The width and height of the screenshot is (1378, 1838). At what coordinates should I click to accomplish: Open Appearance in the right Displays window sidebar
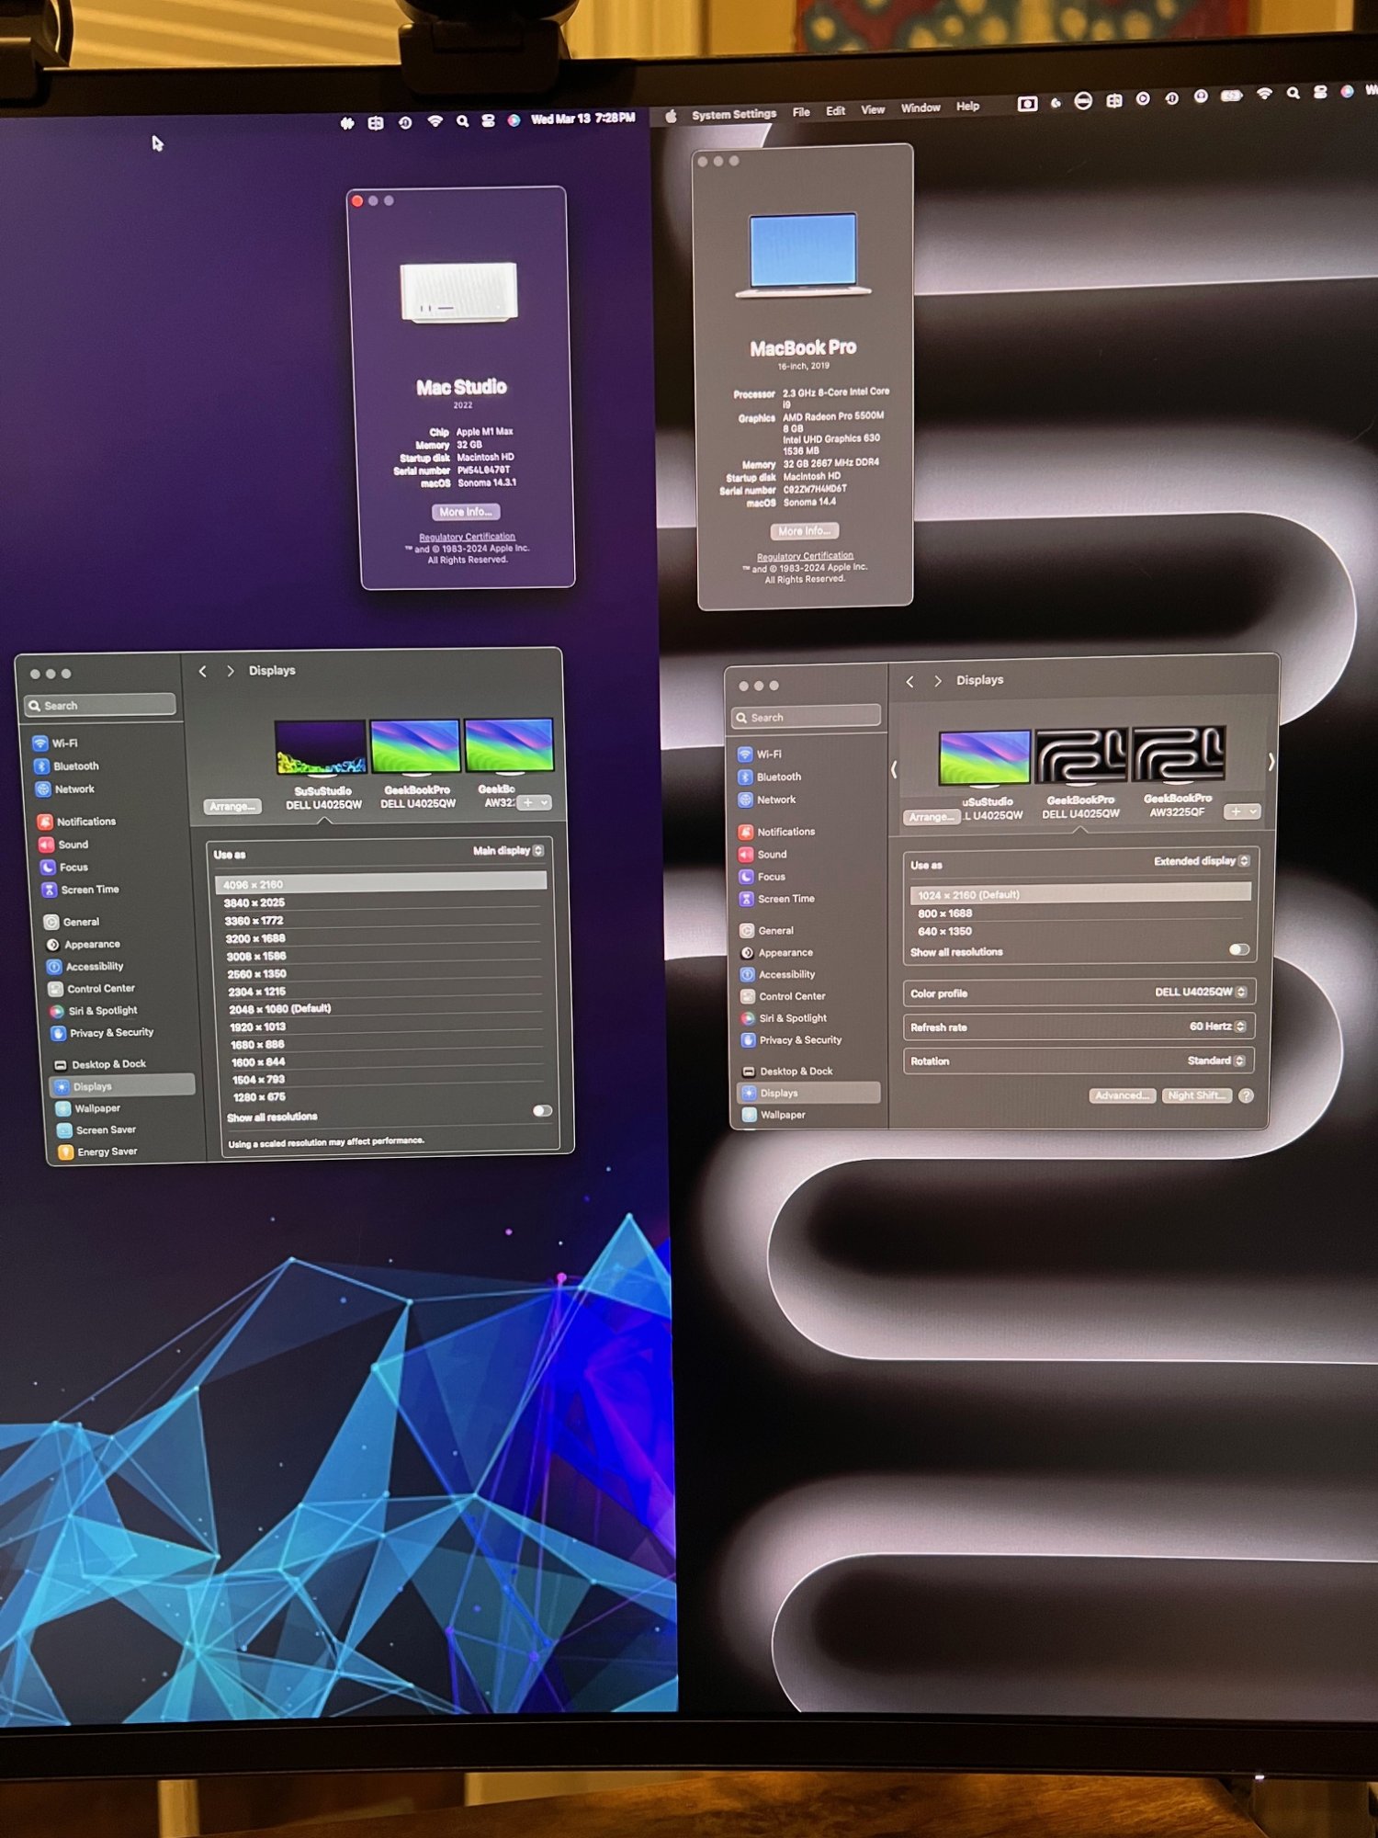[x=776, y=953]
